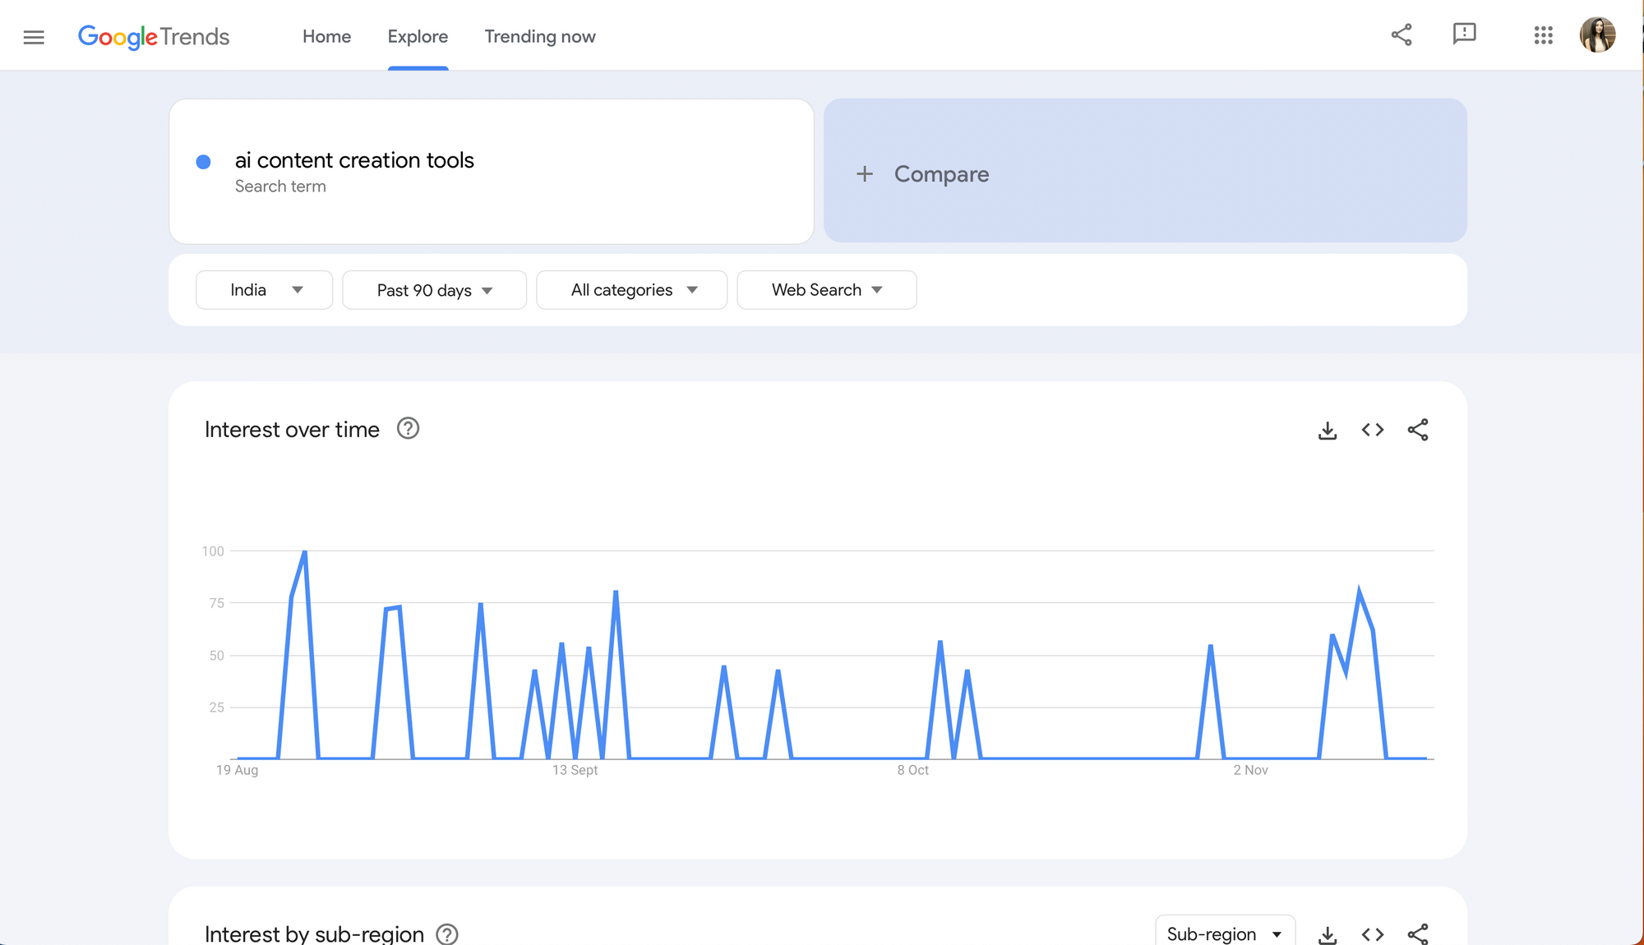
Task: Click the download icon for Interest over time
Action: [x=1328, y=429]
